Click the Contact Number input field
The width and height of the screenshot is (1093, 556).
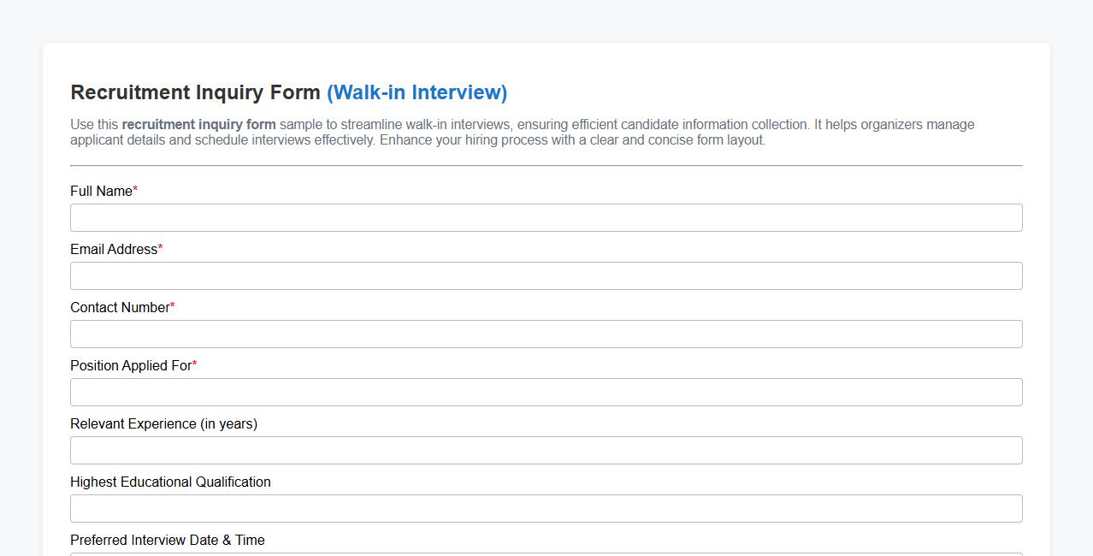point(546,334)
